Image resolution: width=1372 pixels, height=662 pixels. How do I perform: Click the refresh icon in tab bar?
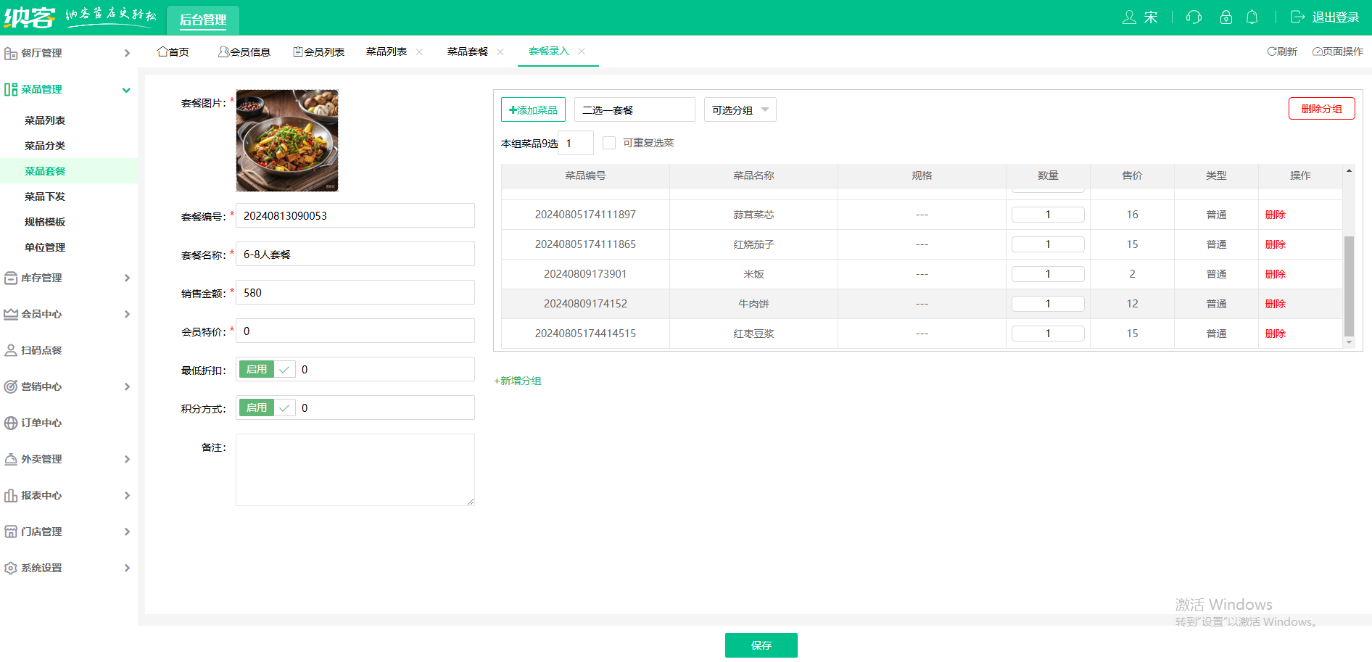pos(1272,51)
